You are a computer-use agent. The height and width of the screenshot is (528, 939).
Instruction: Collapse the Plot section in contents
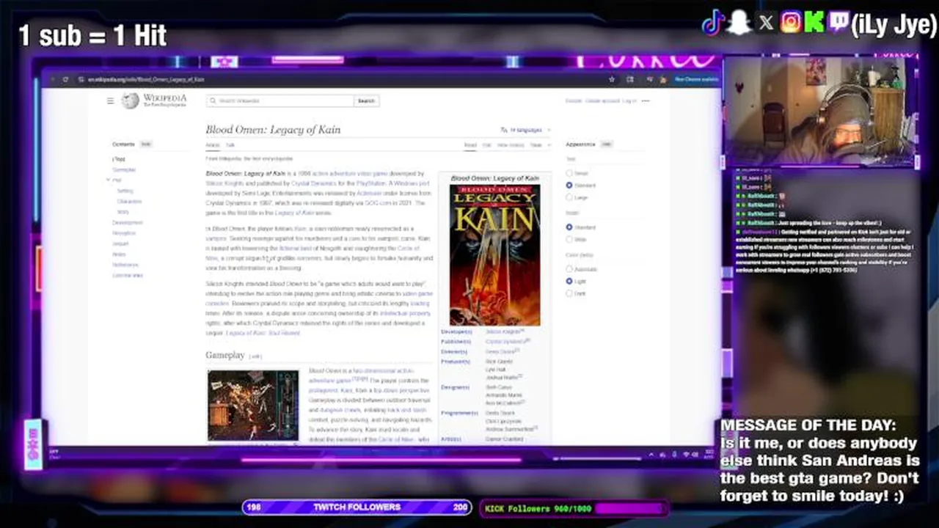(x=109, y=180)
